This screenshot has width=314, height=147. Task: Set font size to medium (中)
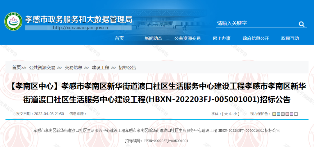[x=231, y=114]
